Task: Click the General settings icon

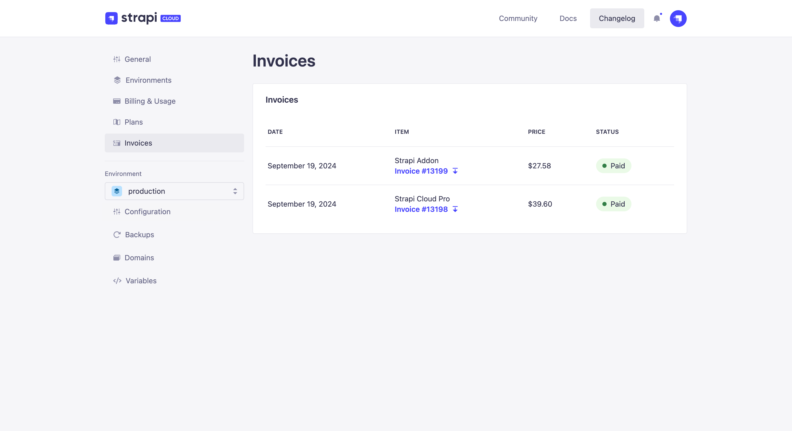Action: click(x=116, y=59)
